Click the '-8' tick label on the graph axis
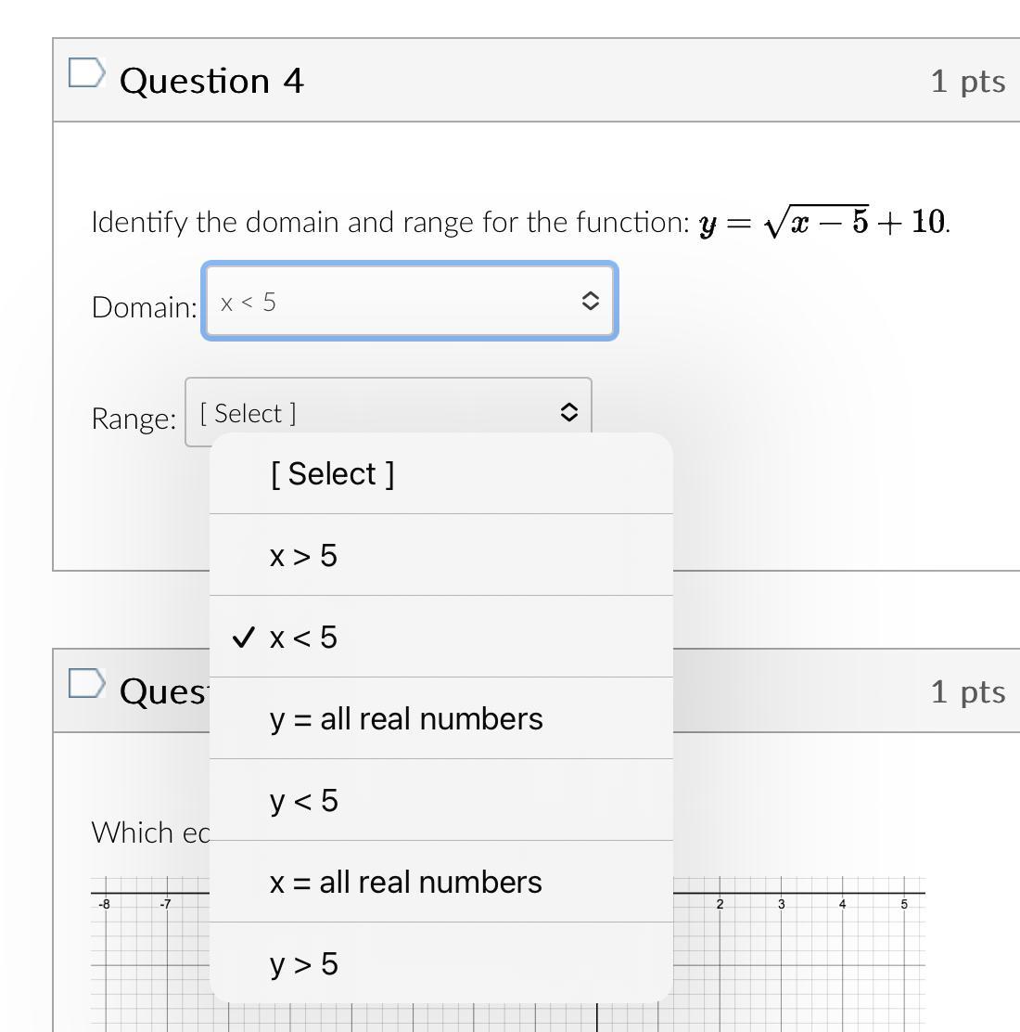The height and width of the screenshot is (1032, 1020). pos(106,904)
